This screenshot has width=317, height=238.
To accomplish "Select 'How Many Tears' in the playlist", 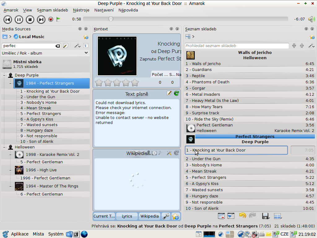I will [x=250, y=107].
